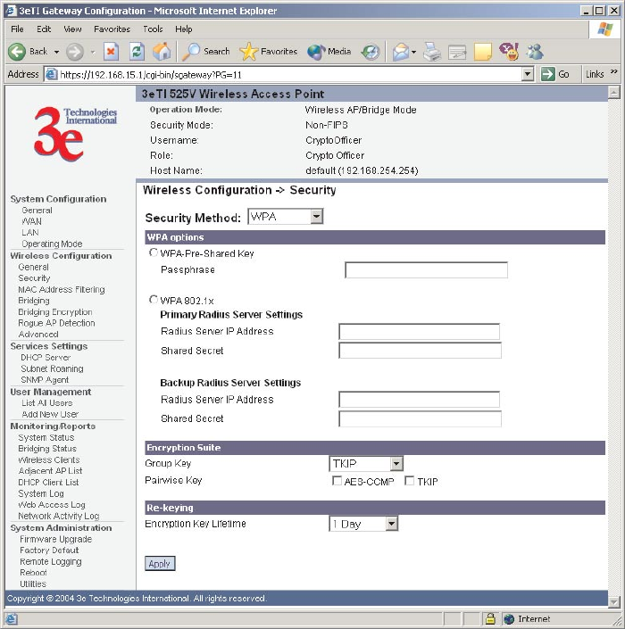The image size is (625, 629).
Task: Click scrollbar down arrow
Action: click(613, 601)
